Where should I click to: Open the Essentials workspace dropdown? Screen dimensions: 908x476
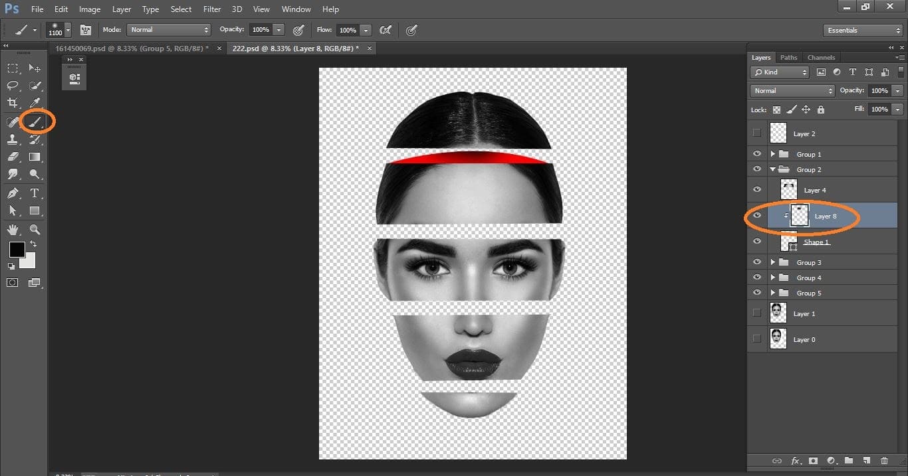pyautogui.click(x=862, y=30)
